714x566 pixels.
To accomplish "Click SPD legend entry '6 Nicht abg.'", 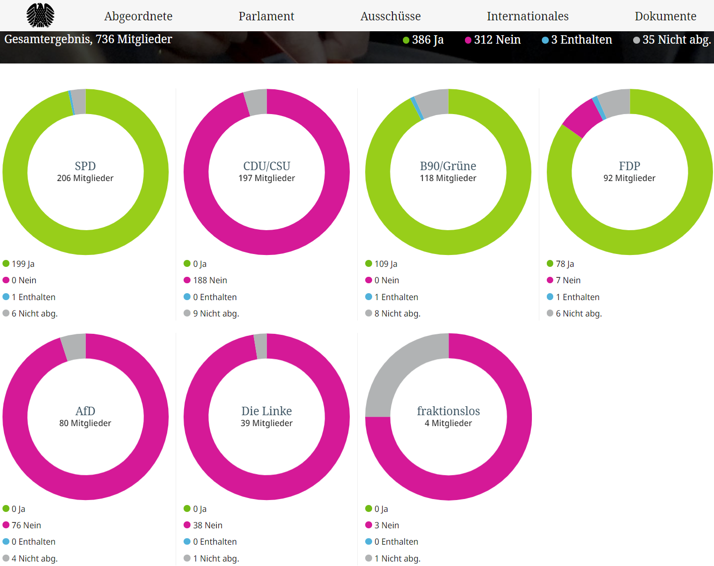I will [30, 314].
